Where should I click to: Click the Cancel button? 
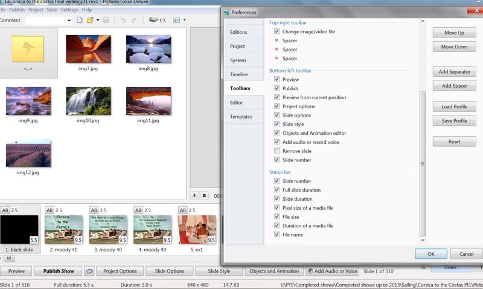(x=466, y=254)
